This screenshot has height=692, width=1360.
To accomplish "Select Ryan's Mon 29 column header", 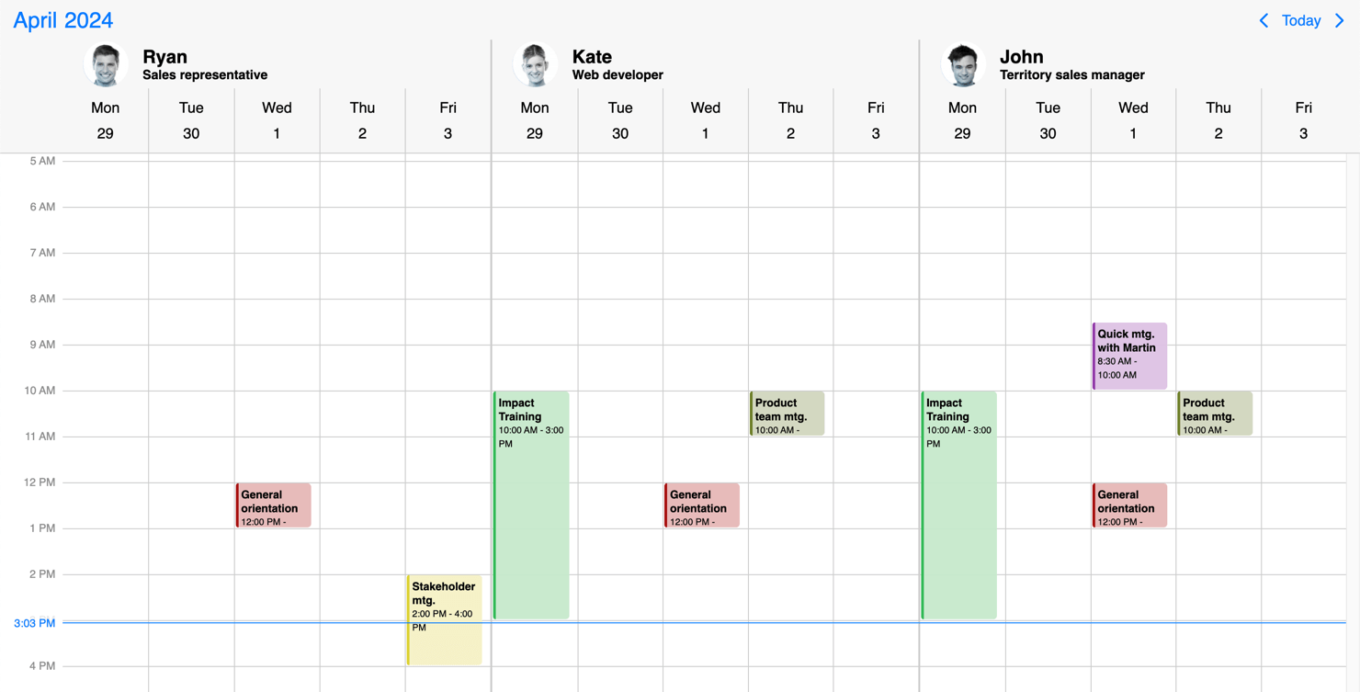I will pos(106,120).
